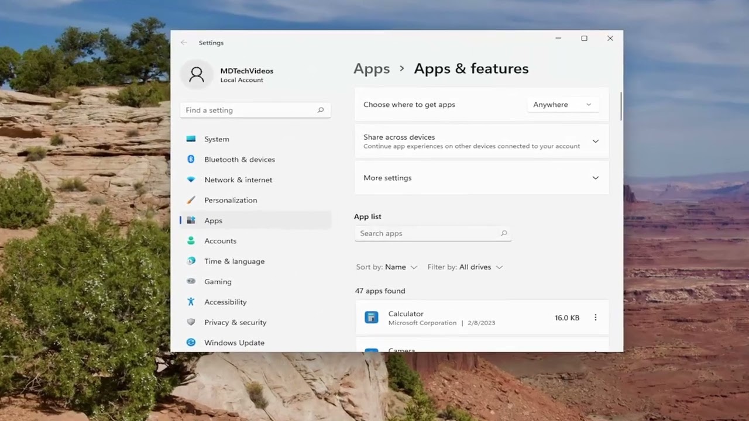Click the Find a setting search field

[256, 110]
